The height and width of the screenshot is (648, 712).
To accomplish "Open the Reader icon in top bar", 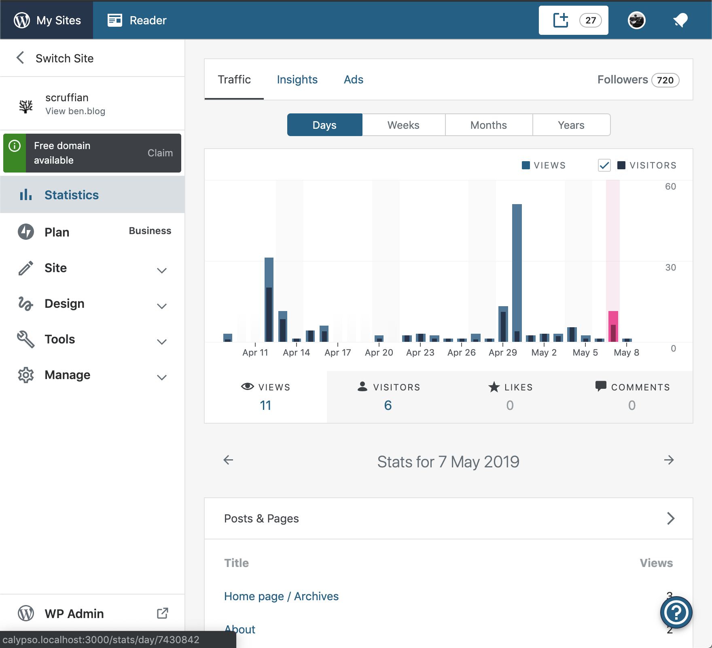I will 115,20.
